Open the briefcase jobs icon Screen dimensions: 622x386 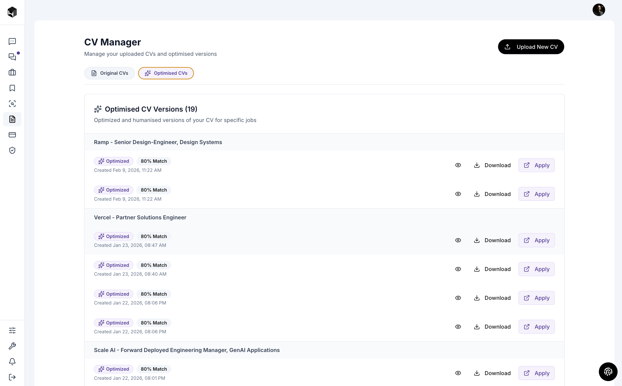coord(12,72)
